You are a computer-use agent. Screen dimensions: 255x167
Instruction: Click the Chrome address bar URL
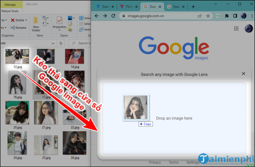pos(146,16)
